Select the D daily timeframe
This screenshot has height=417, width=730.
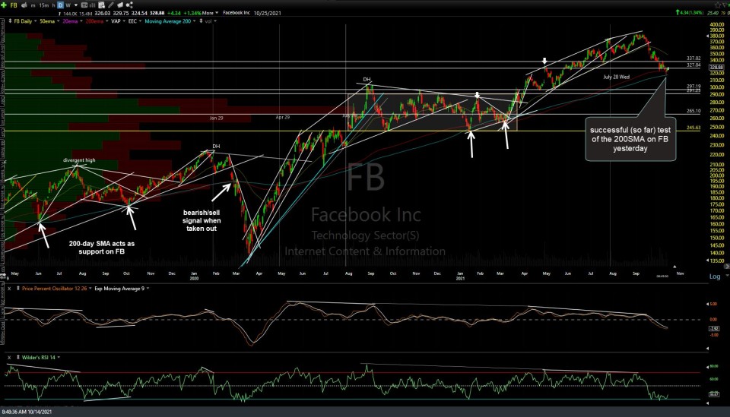[60, 5]
